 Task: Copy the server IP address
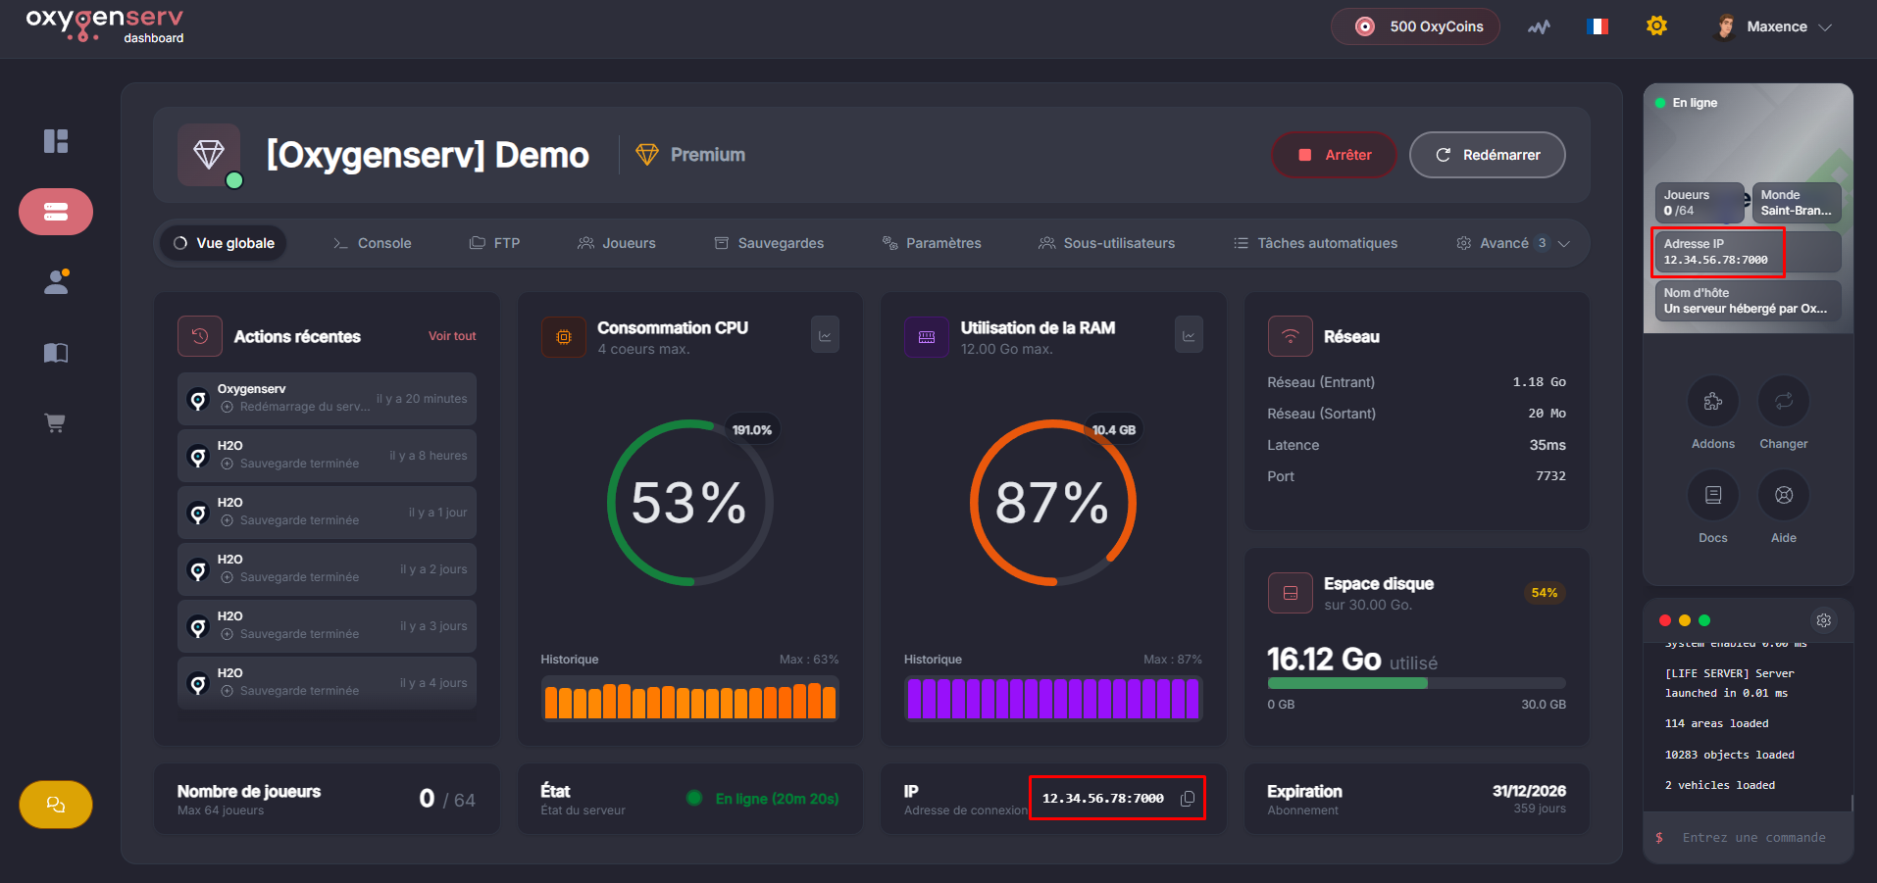(x=1188, y=799)
